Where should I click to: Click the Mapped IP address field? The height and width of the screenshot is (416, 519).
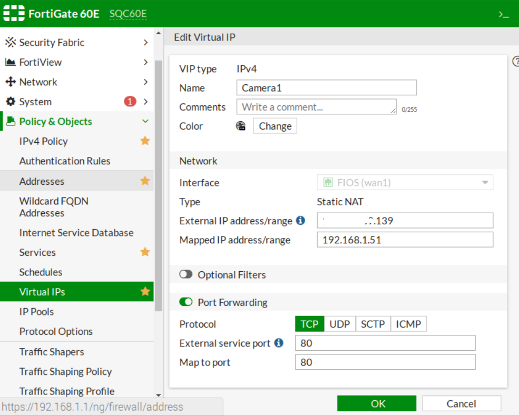405,240
